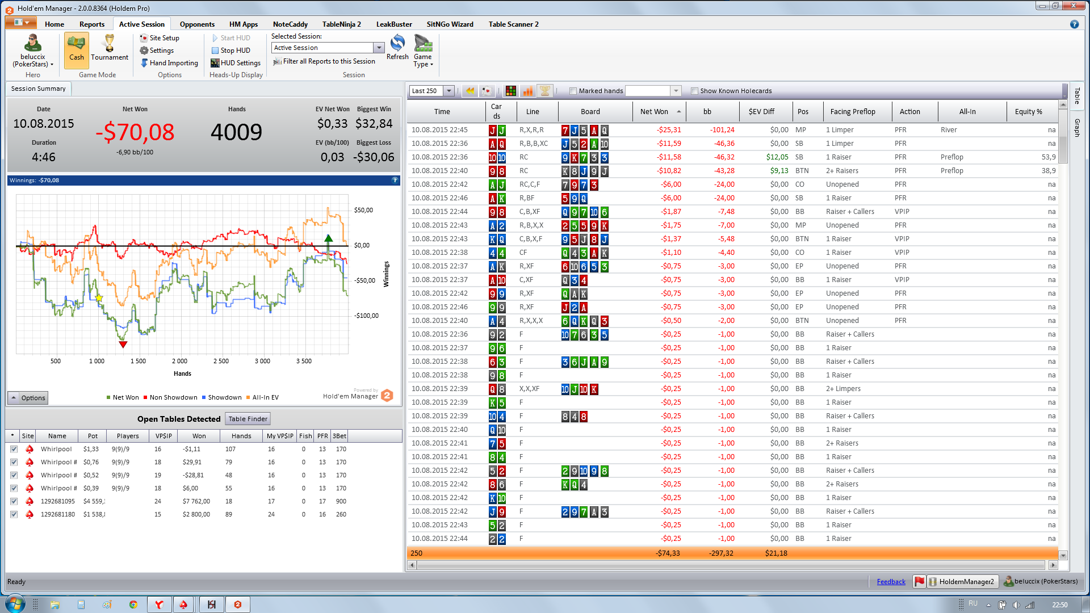
Task: Switch to the Opponents tab
Action: 197,24
